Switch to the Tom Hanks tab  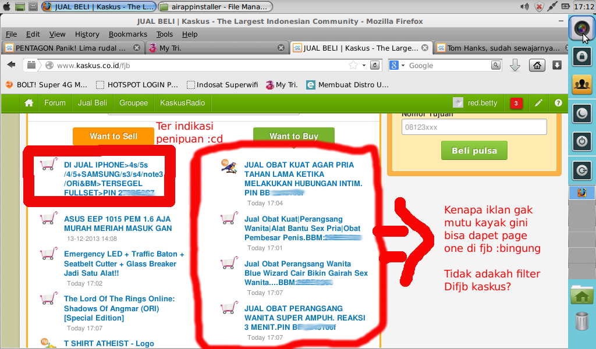(x=502, y=48)
